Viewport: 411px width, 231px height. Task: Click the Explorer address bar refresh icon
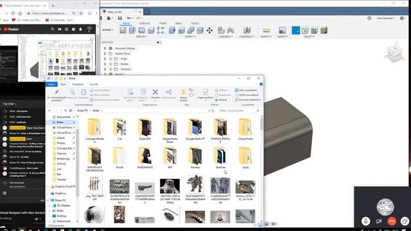(x=213, y=110)
